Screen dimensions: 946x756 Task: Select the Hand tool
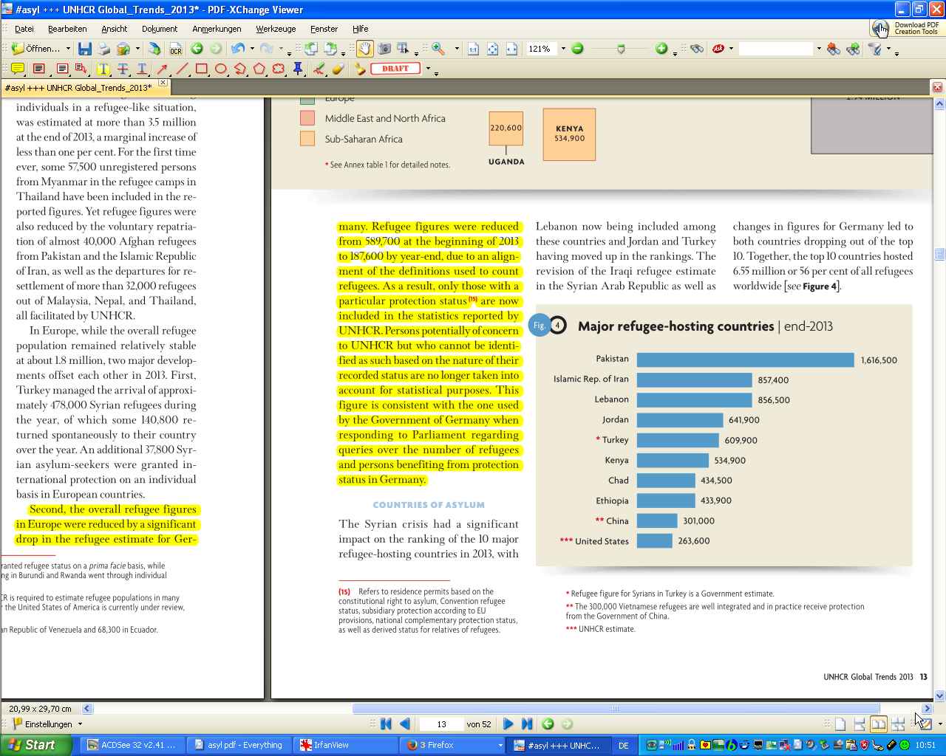[364, 49]
